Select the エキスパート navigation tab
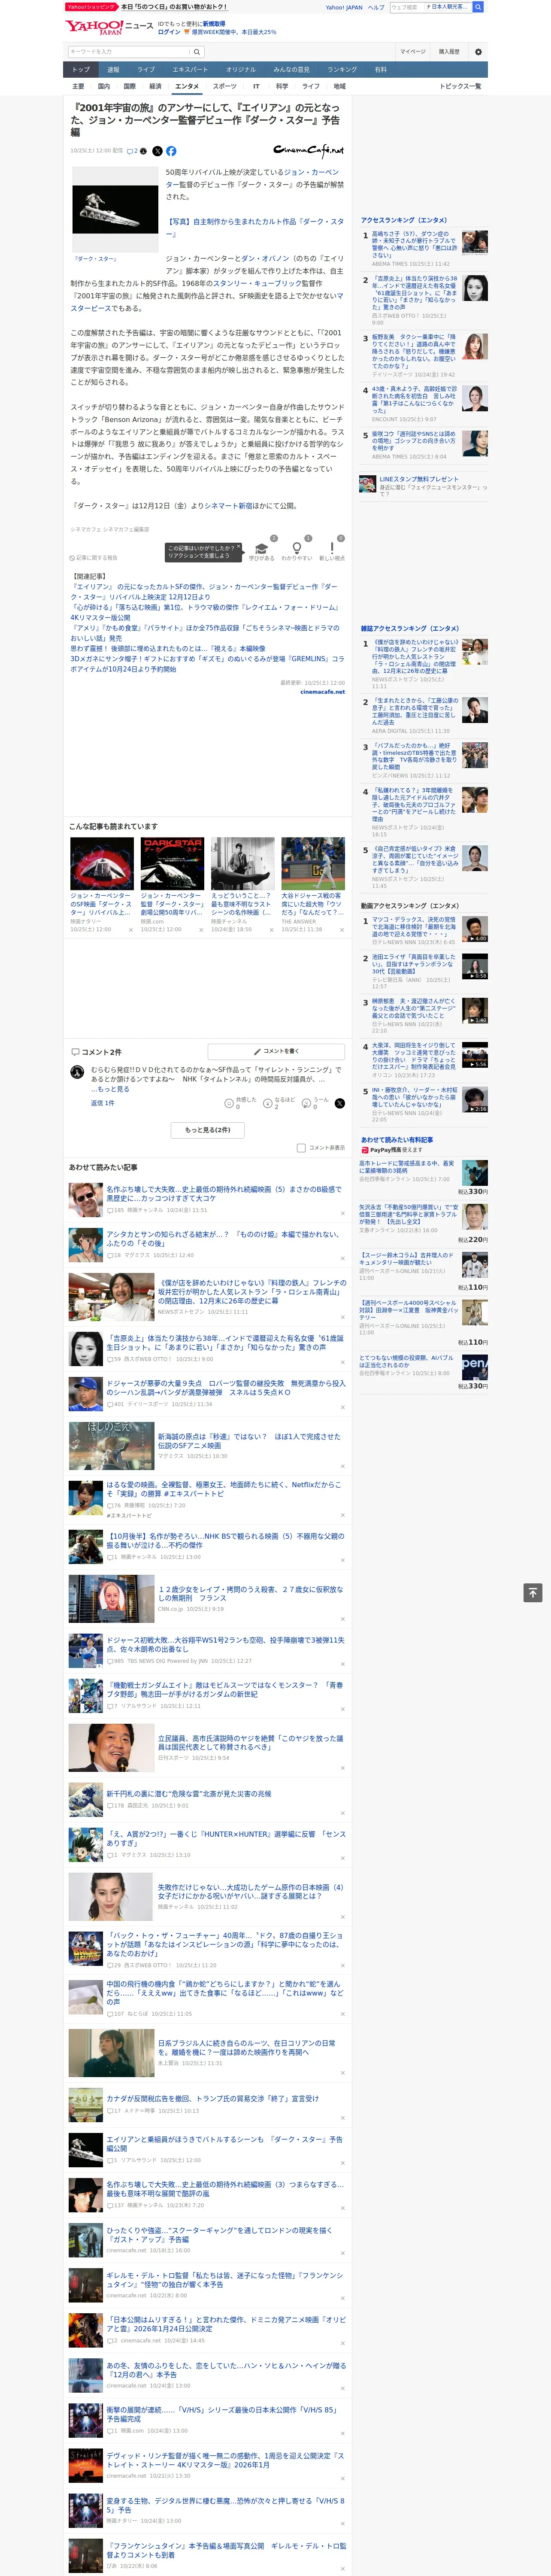The height and width of the screenshot is (2576, 551). click(190, 70)
